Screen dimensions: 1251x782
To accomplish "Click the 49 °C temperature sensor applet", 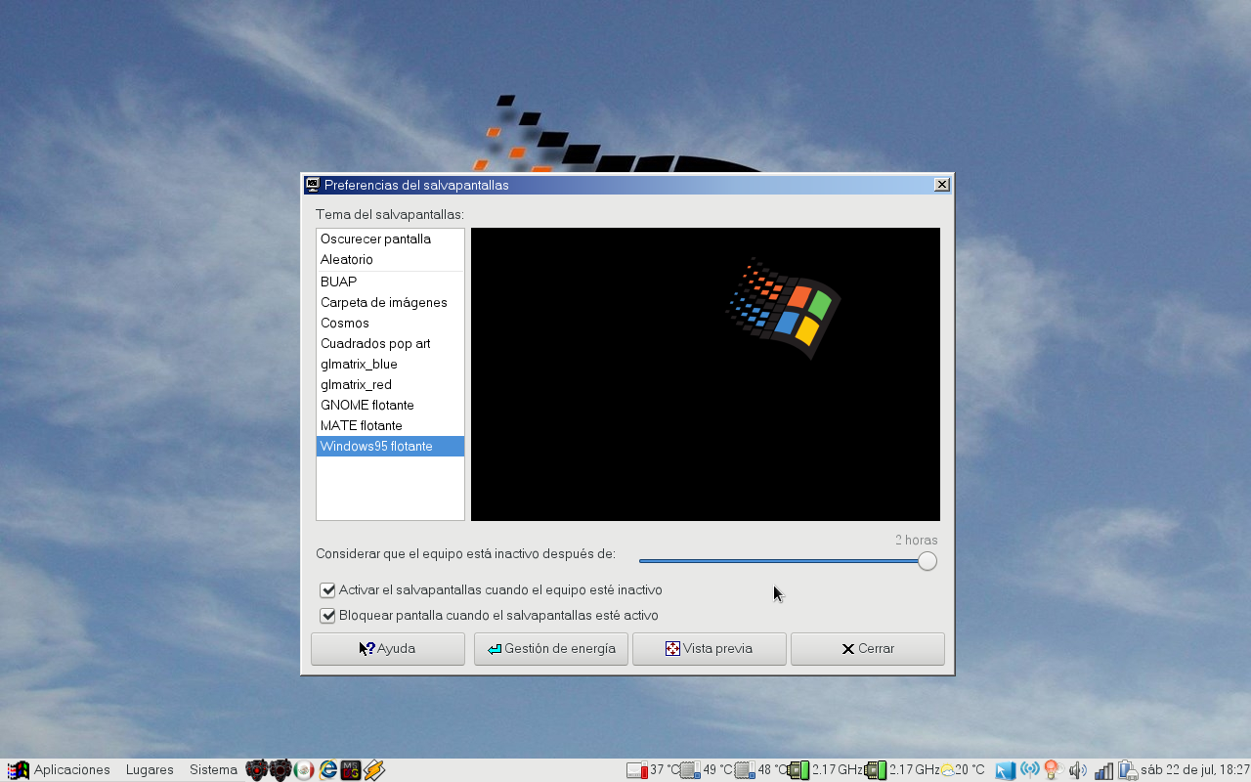I will click(x=707, y=770).
